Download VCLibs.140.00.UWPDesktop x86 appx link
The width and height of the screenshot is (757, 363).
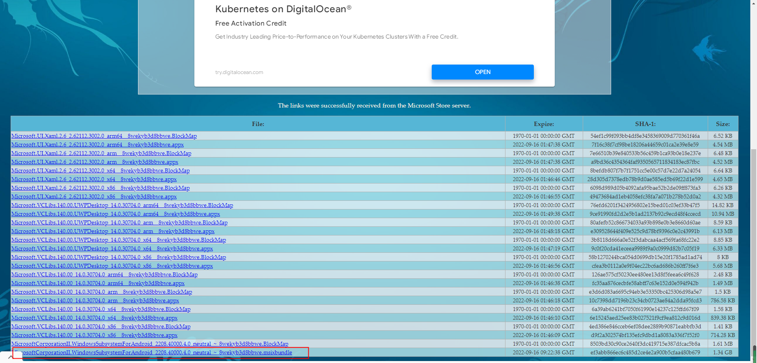click(x=112, y=266)
